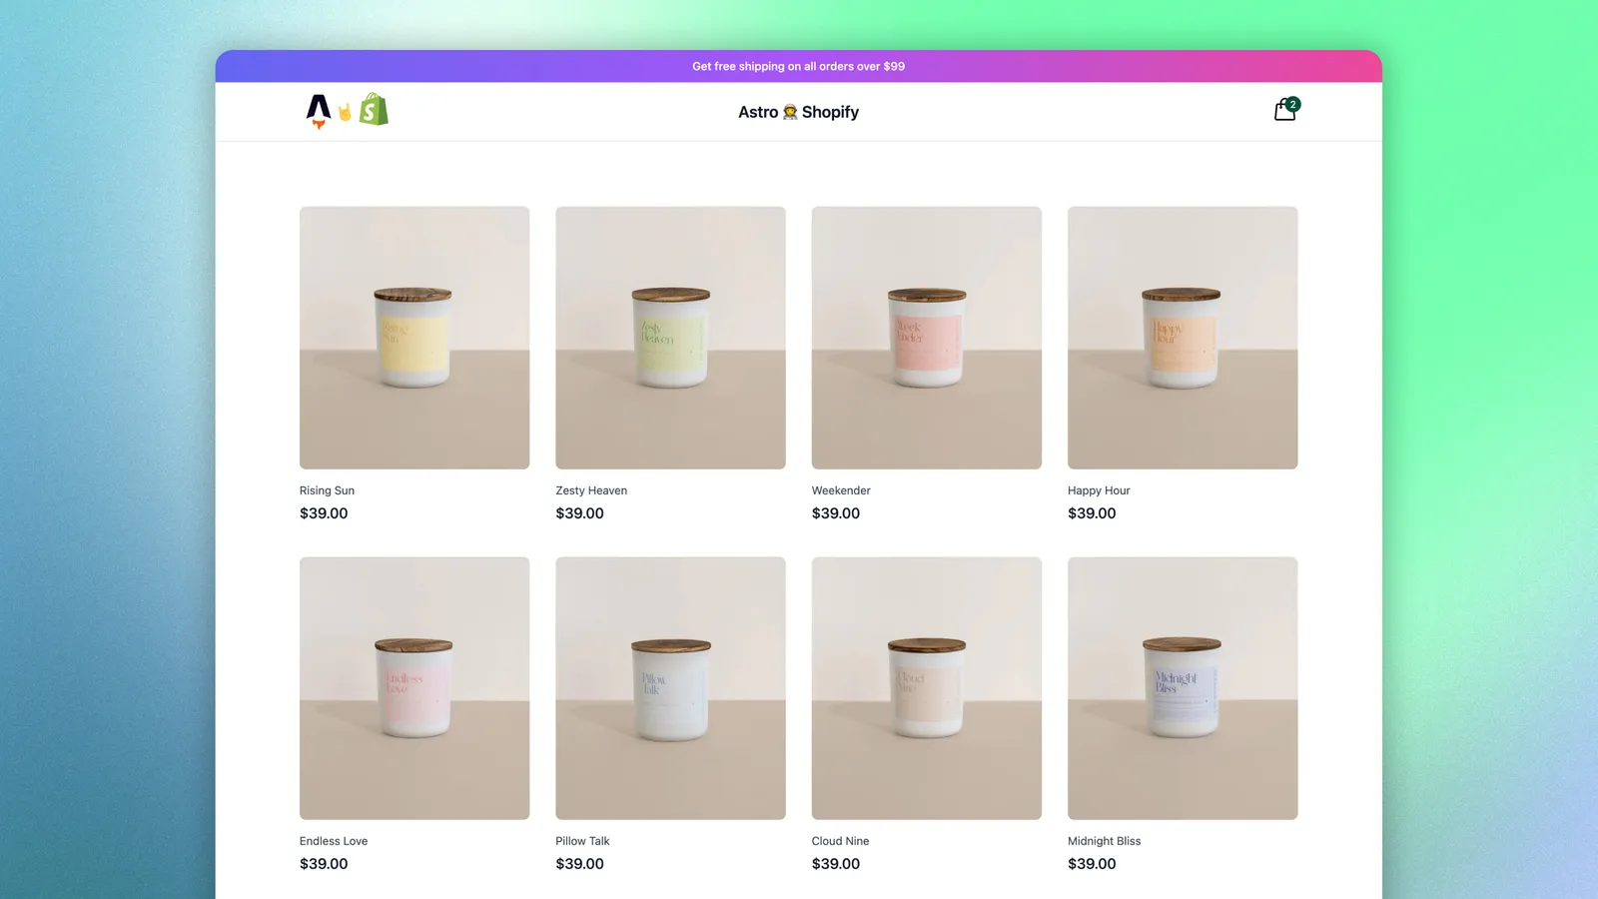Open the Endless Love candle image
The image size is (1598, 899).
tap(414, 688)
